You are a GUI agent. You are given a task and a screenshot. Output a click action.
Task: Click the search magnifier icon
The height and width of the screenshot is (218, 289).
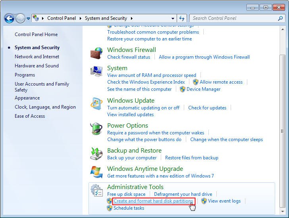[280, 18]
